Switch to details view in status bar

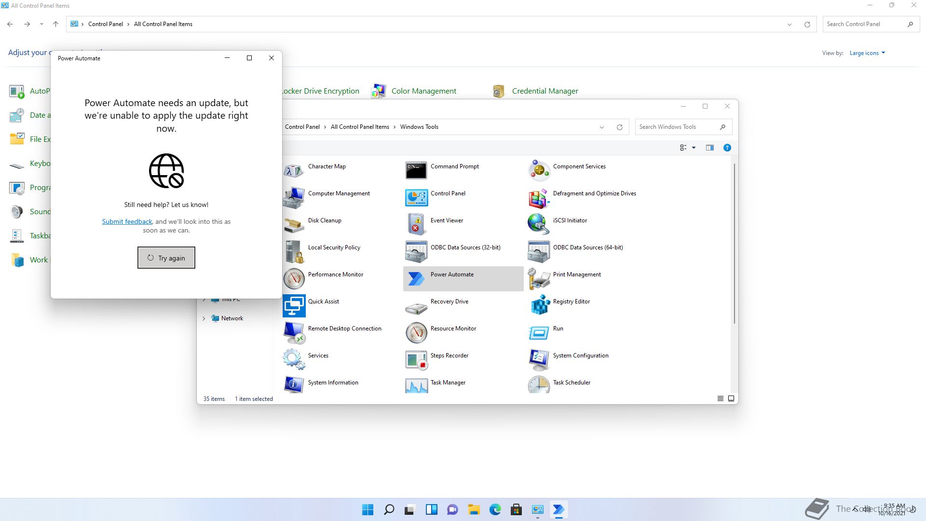pyautogui.click(x=721, y=398)
